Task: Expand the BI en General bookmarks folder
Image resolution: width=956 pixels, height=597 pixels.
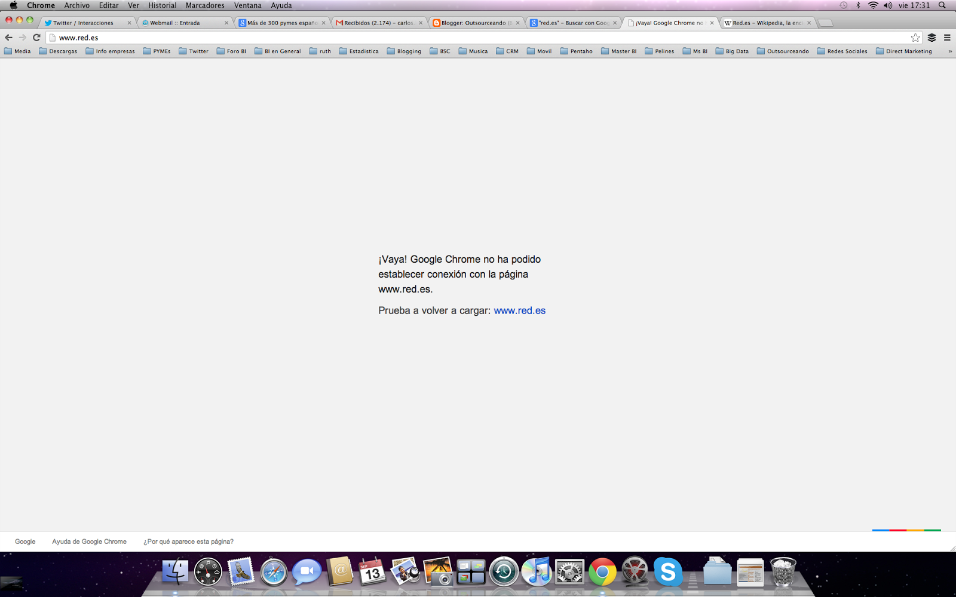Action: [278, 51]
